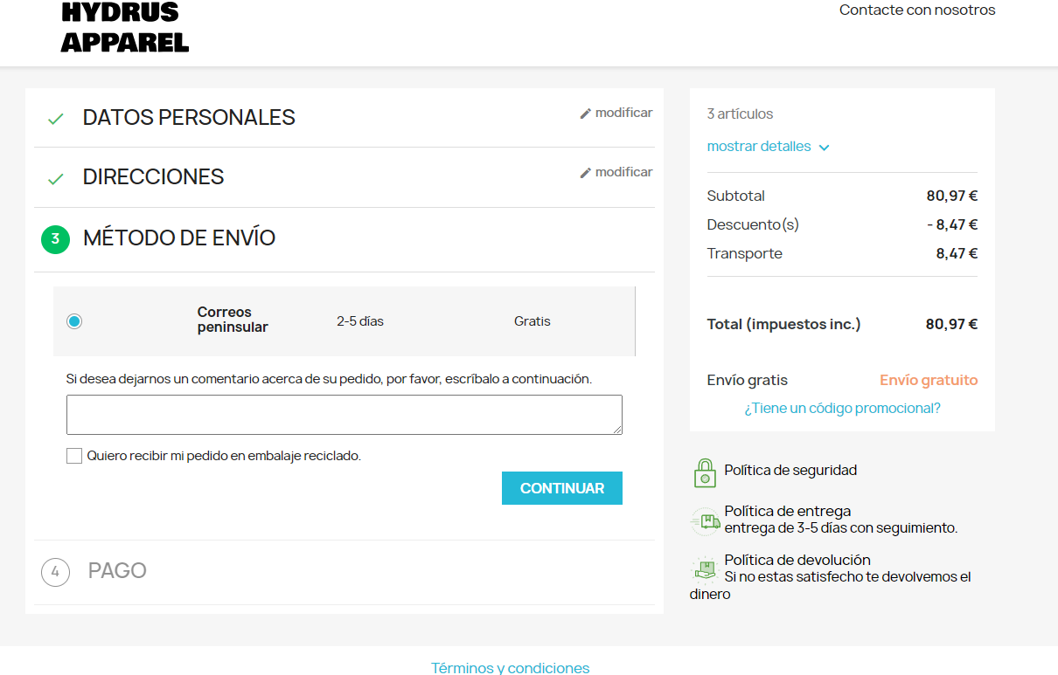The height and width of the screenshot is (675, 1058).
Task: Click the Método de Envío step heading
Action: tap(179, 238)
